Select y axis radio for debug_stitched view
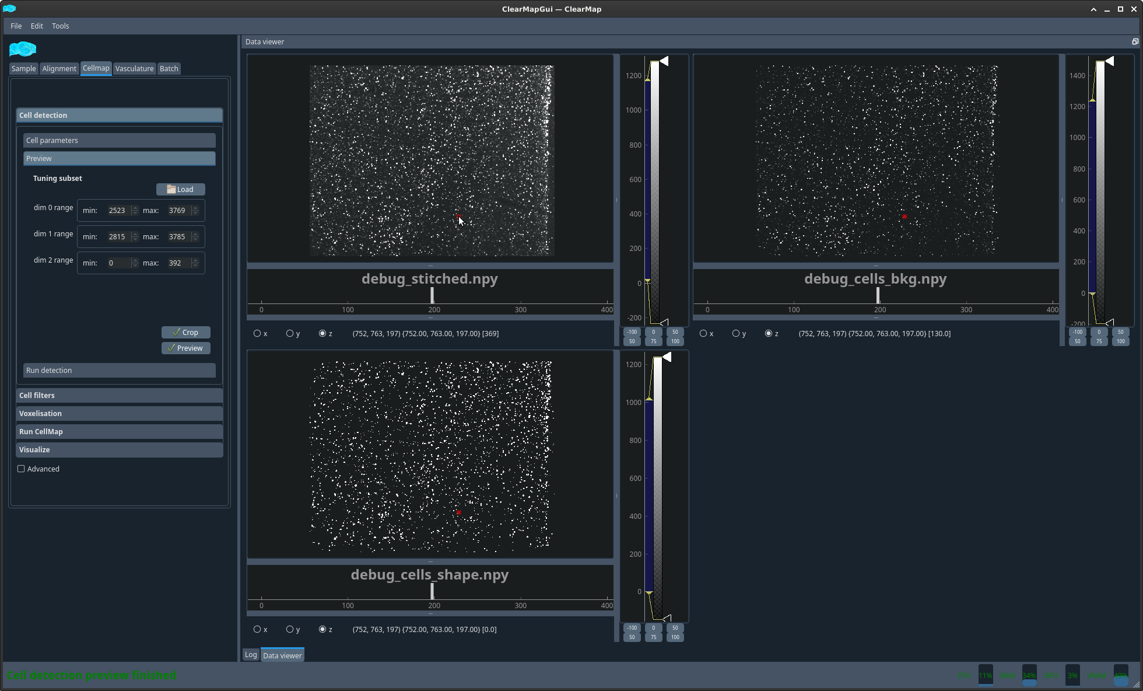This screenshot has height=691, width=1143. [x=290, y=333]
